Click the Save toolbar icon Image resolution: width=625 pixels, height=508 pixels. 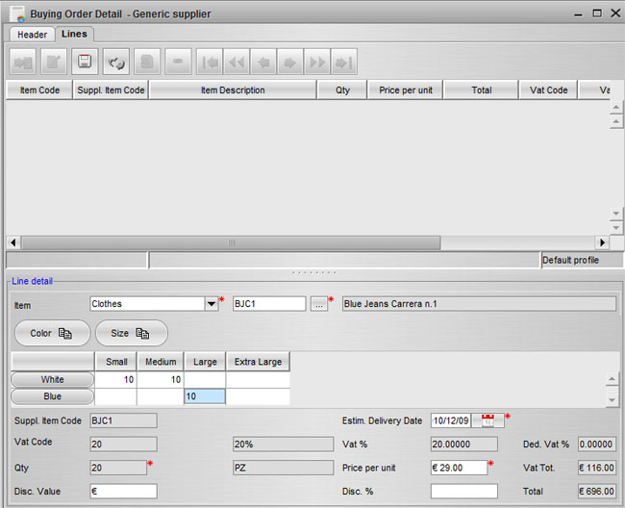[85, 63]
